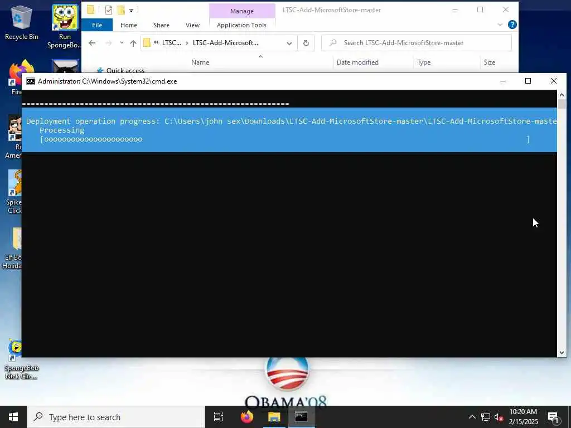
Task: Open the Run SpongeBob desktop shortcut
Action: [x=65, y=27]
